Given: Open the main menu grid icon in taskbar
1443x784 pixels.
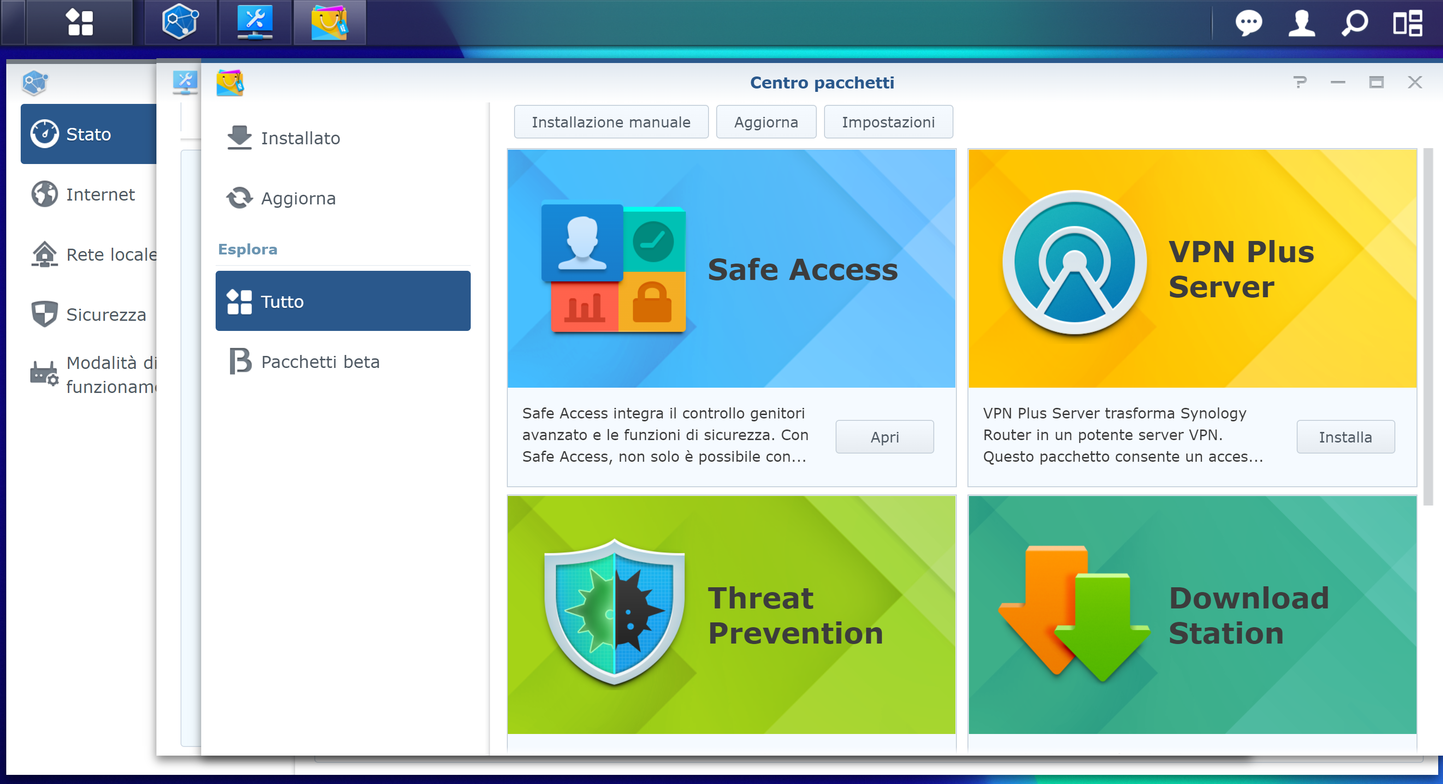Looking at the screenshot, I should click(79, 23).
